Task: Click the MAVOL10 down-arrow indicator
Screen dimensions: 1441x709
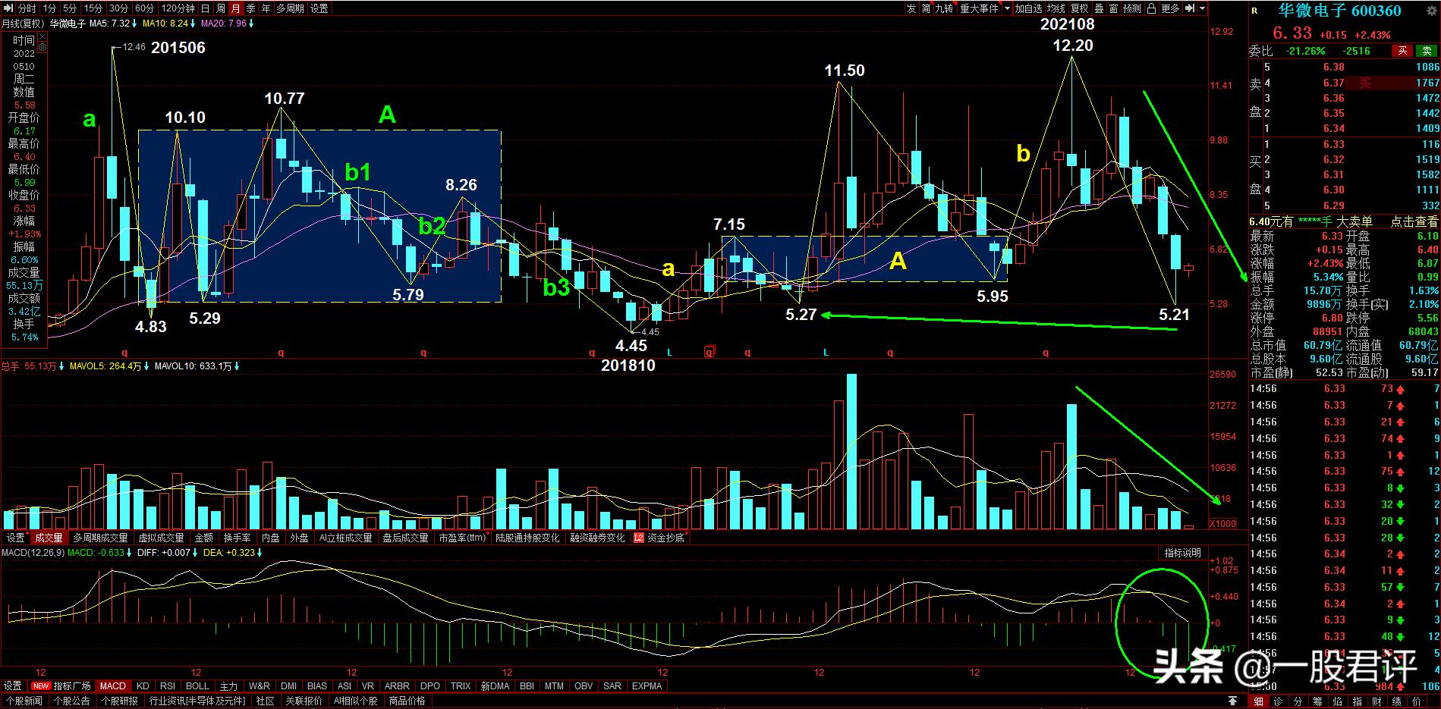Action: click(x=238, y=366)
